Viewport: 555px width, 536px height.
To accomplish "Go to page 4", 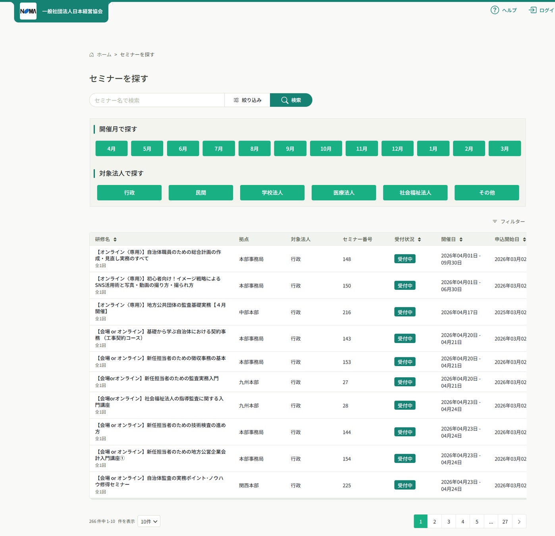I will pyautogui.click(x=463, y=522).
